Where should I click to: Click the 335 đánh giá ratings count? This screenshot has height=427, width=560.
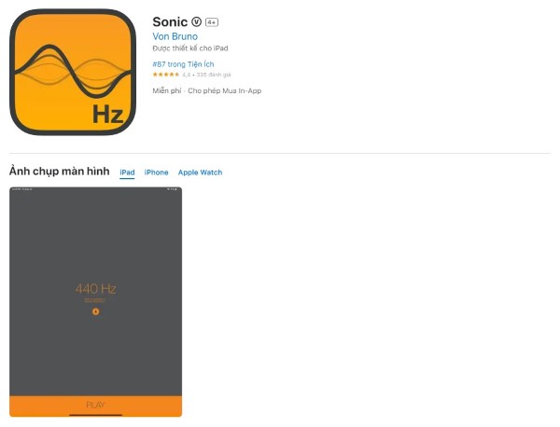coord(214,75)
